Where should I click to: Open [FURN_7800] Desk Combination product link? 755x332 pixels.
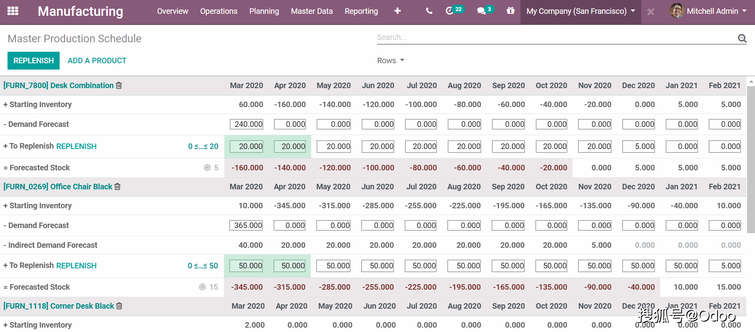pyautogui.click(x=58, y=85)
